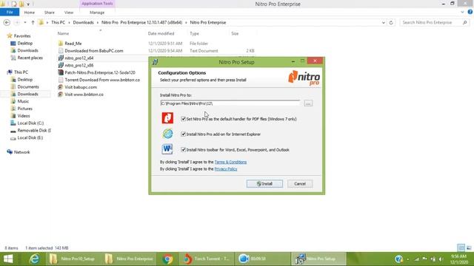The width and height of the screenshot is (474, 266).
Task: Switch to the Home ribbon tab
Action: pos(30,13)
